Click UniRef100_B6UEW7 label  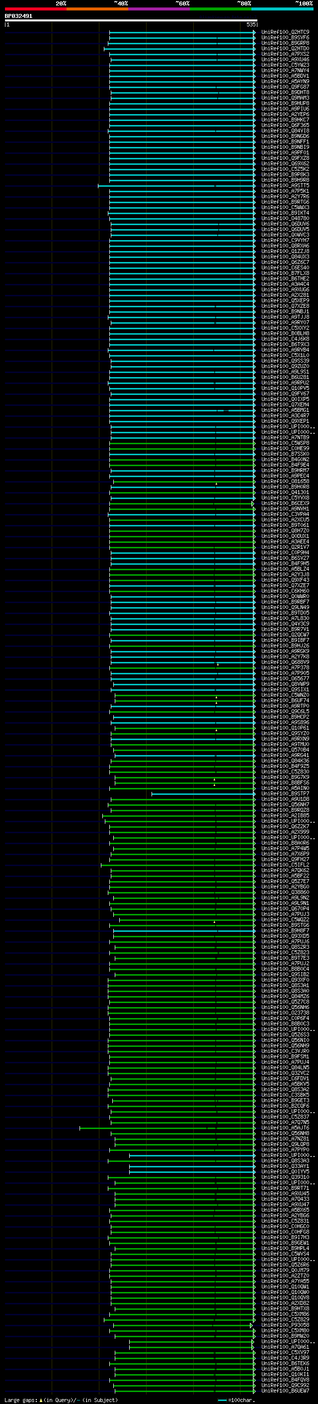click(285, 1391)
